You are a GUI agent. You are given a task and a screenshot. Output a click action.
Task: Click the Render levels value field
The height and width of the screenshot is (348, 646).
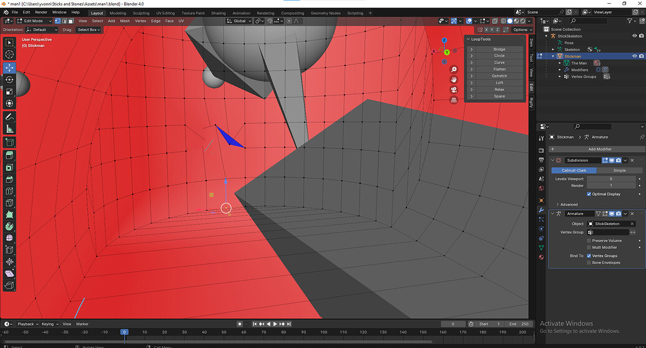612,186
